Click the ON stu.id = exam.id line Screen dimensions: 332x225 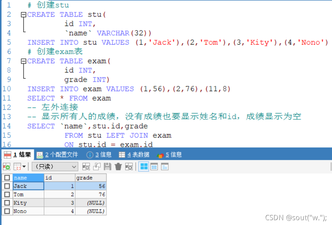click(x=108, y=145)
